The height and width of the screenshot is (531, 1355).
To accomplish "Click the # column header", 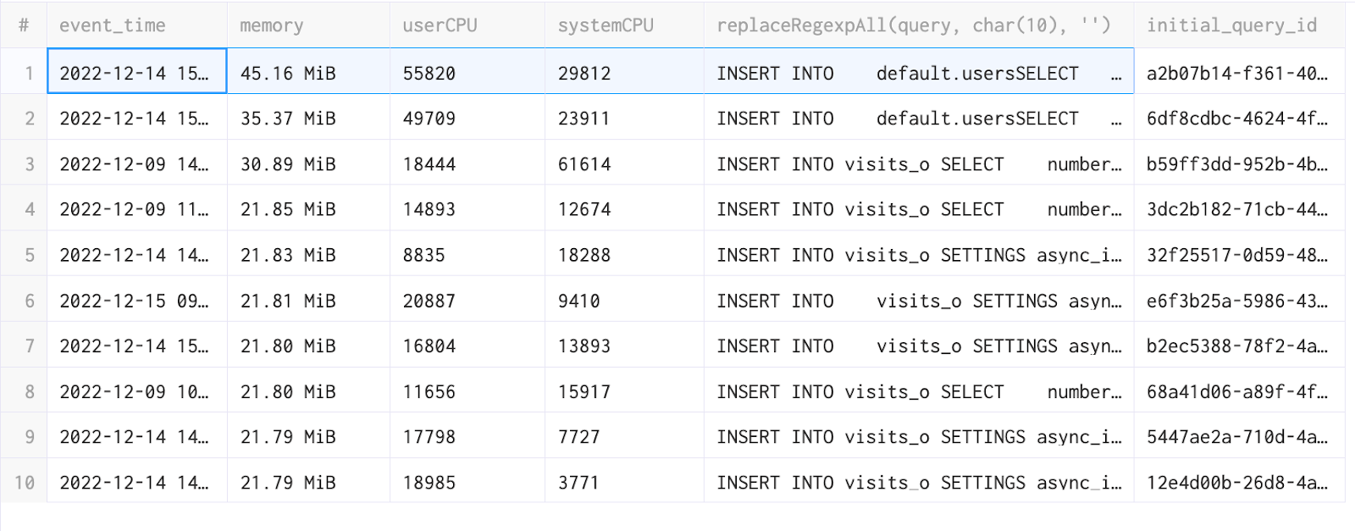I will 24,25.
